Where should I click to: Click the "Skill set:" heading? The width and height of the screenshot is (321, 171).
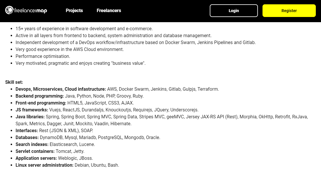point(14,82)
